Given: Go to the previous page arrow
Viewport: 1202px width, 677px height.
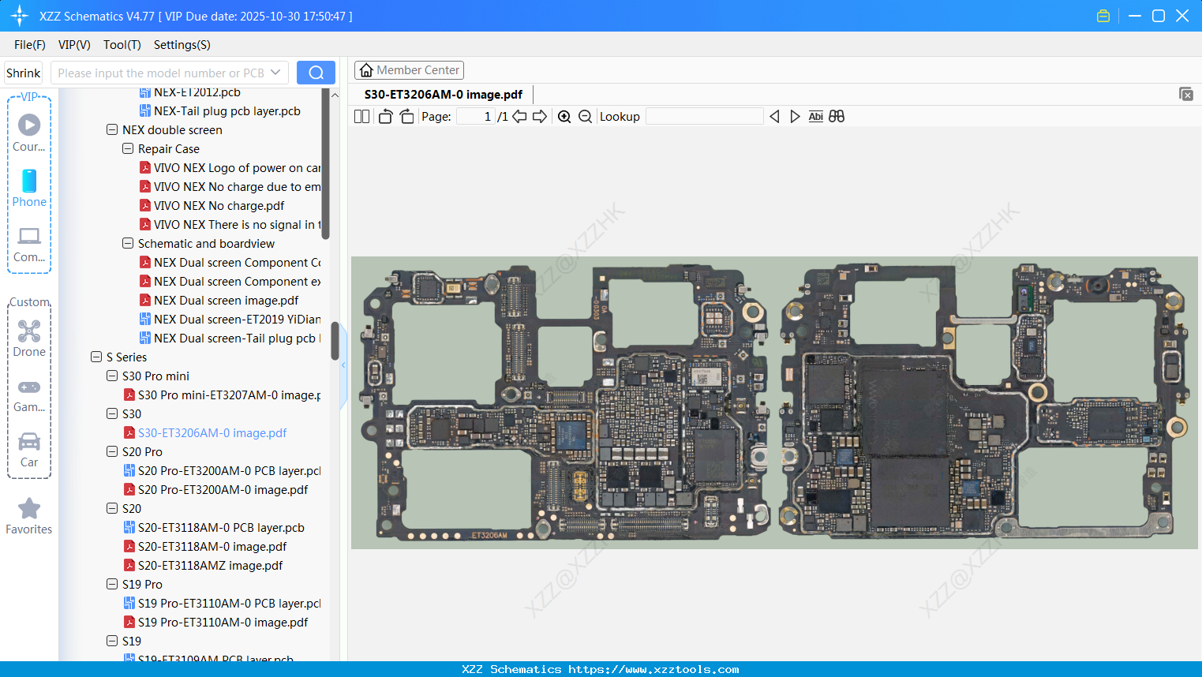Looking at the screenshot, I should click(519, 116).
